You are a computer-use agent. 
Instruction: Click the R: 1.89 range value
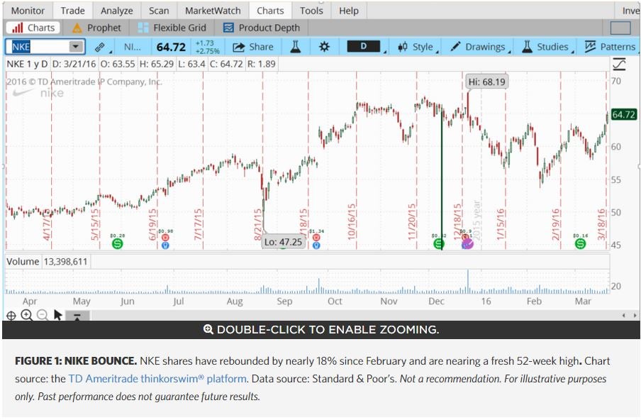click(x=262, y=64)
